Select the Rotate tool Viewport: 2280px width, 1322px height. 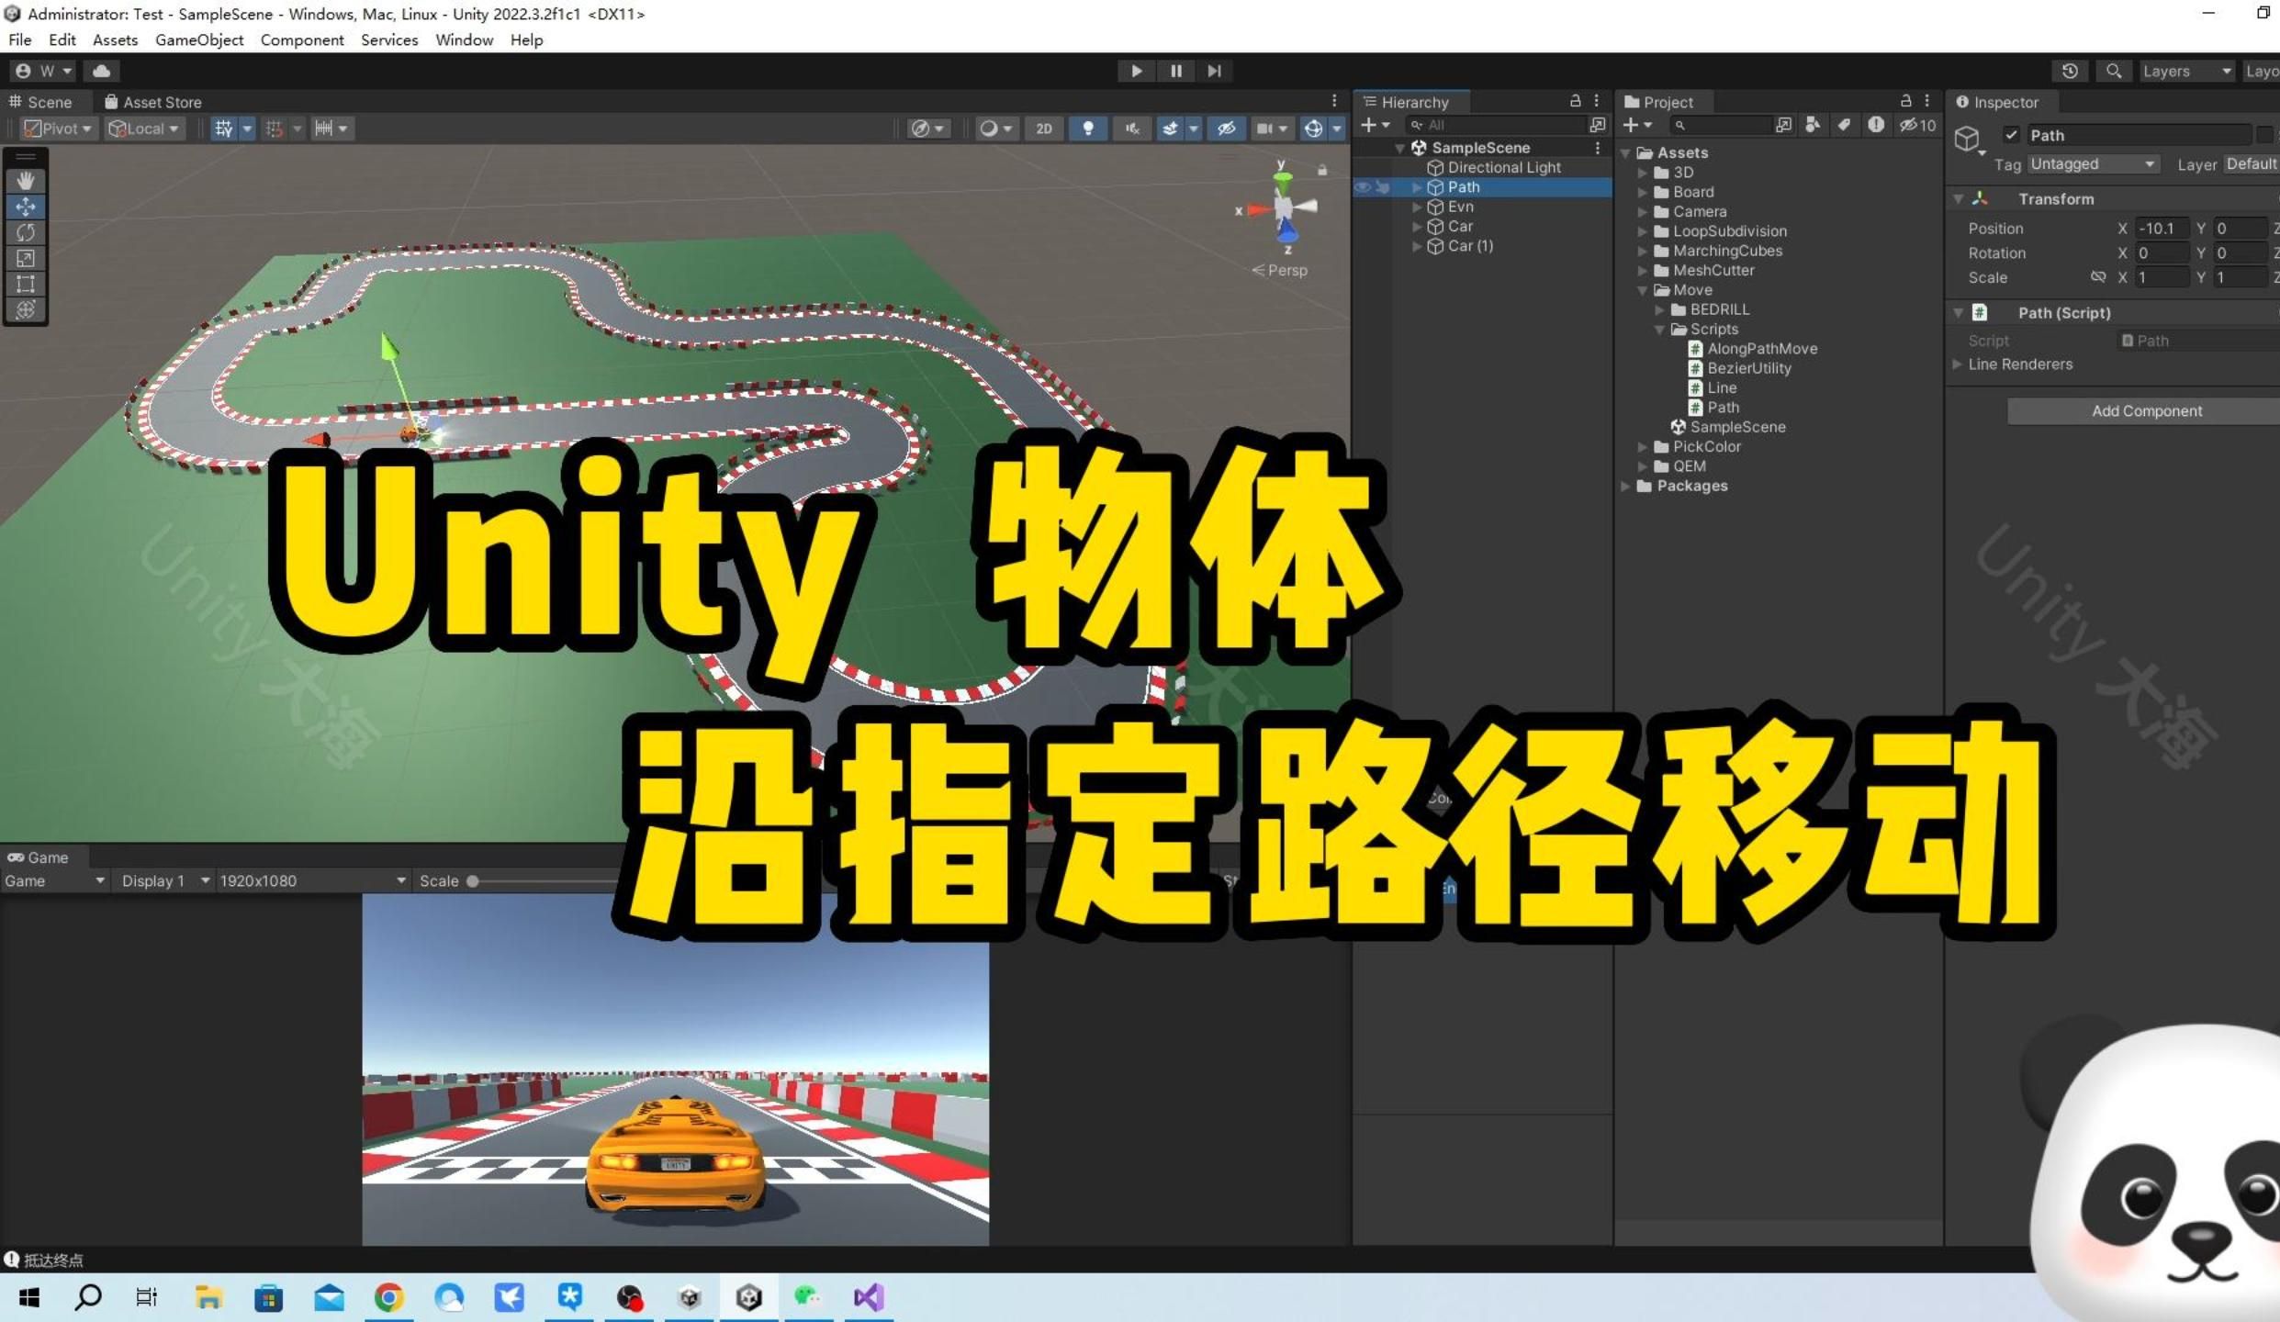[25, 232]
